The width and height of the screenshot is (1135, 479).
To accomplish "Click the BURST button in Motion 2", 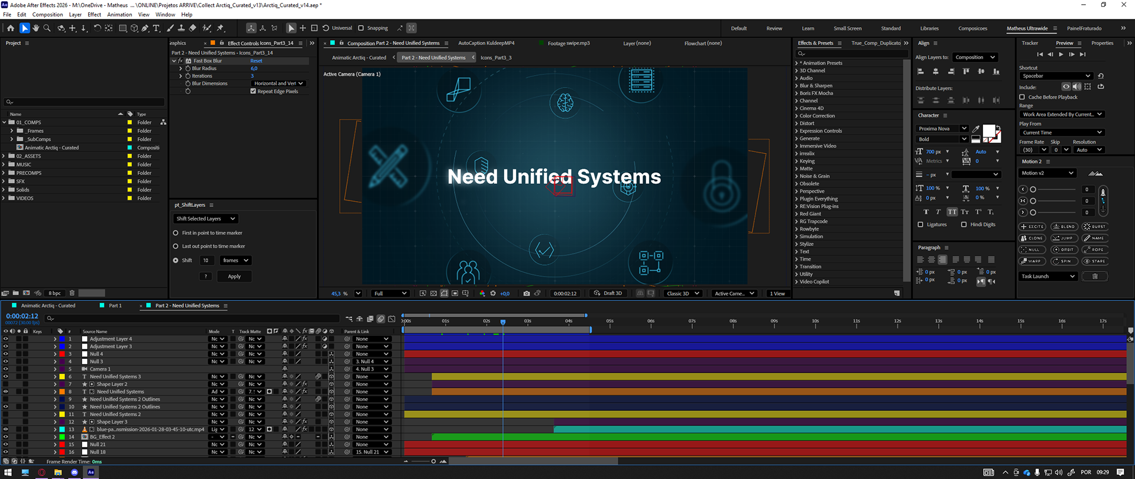I will (1095, 226).
